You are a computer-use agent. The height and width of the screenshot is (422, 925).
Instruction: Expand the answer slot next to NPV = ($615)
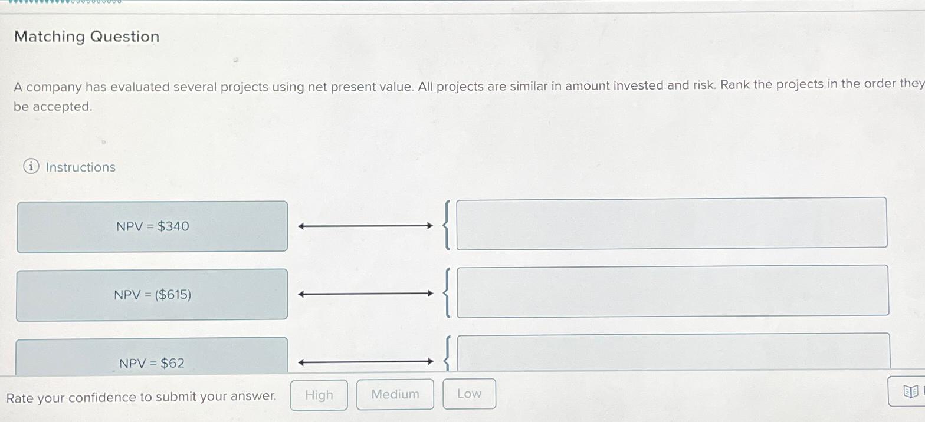pos(671,293)
